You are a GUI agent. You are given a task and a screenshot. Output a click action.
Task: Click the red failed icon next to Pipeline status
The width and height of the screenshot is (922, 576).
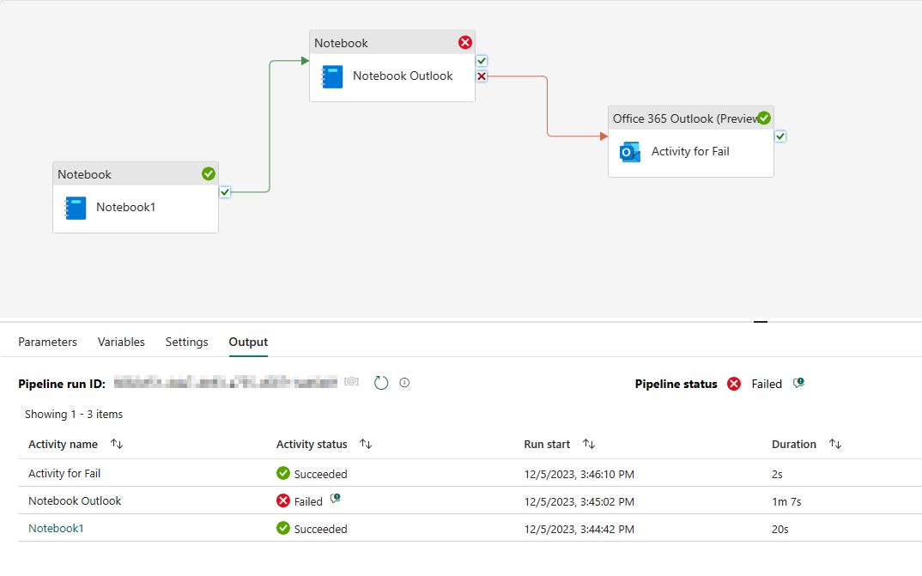[734, 384]
